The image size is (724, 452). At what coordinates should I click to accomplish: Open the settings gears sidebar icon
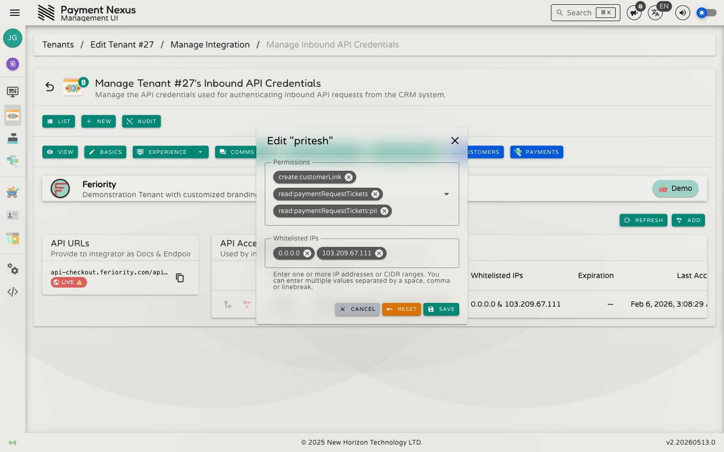[13, 269]
